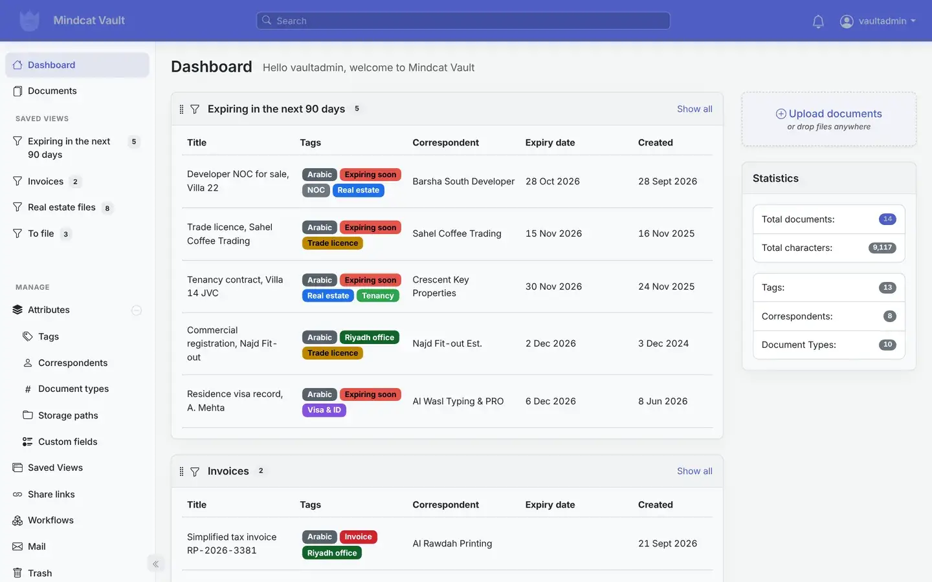932x582 pixels.
Task: Open 'Trade licence, Sahel Coffee Trading' document
Action: point(230,234)
